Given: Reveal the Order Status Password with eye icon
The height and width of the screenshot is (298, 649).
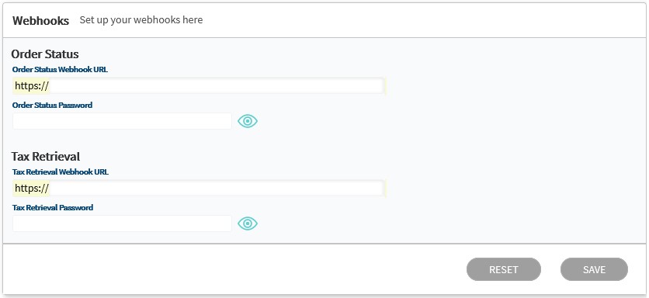Looking at the screenshot, I should tap(248, 121).
